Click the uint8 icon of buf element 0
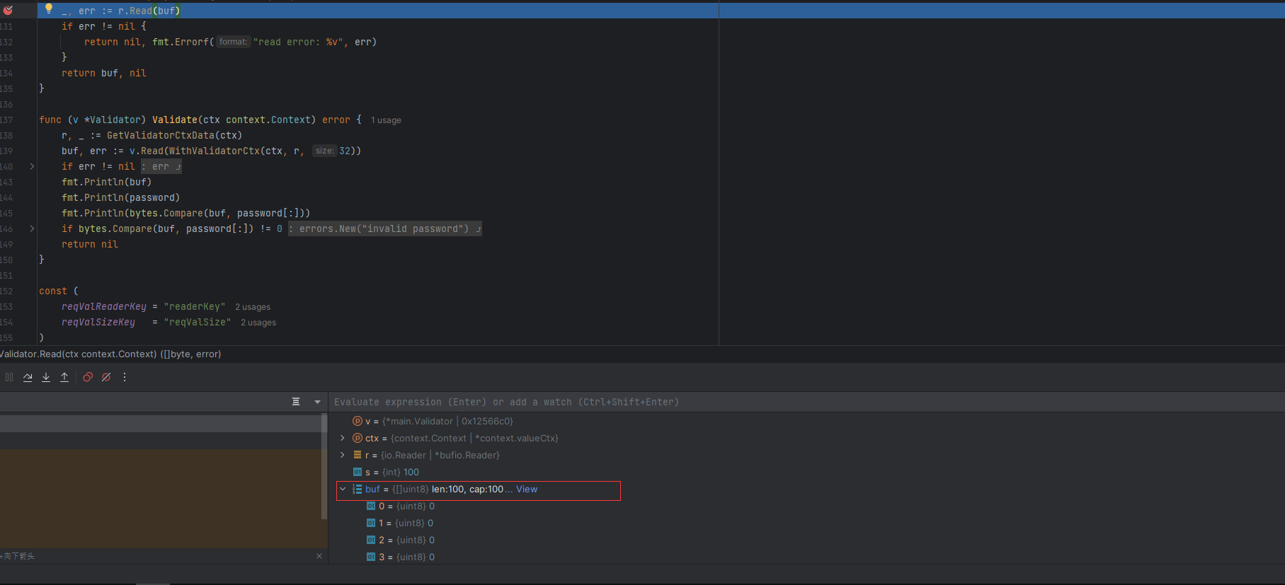The height and width of the screenshot is (585, 1285). (x=371, y=506)
